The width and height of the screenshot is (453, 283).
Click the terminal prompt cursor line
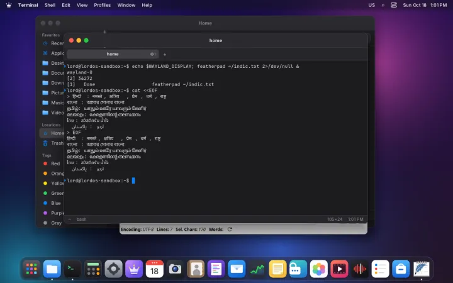[101, 180]
